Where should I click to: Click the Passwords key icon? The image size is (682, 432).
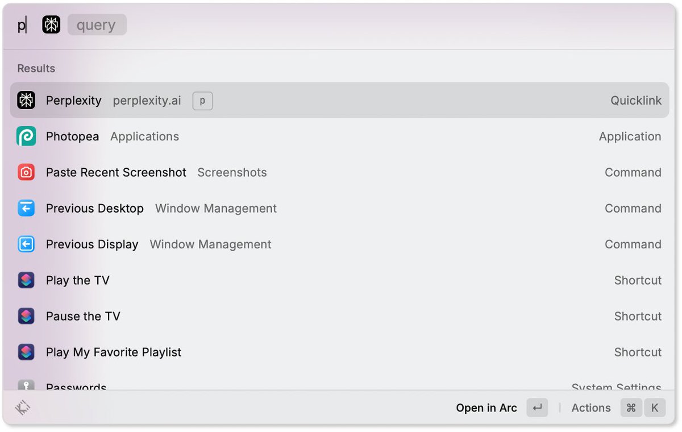point(26,385)
